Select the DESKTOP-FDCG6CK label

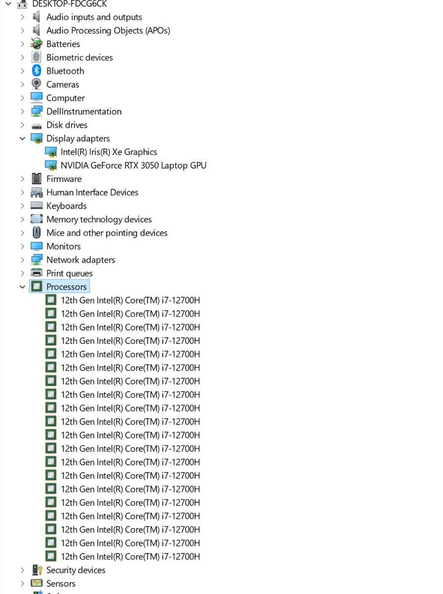coord(69,4)
